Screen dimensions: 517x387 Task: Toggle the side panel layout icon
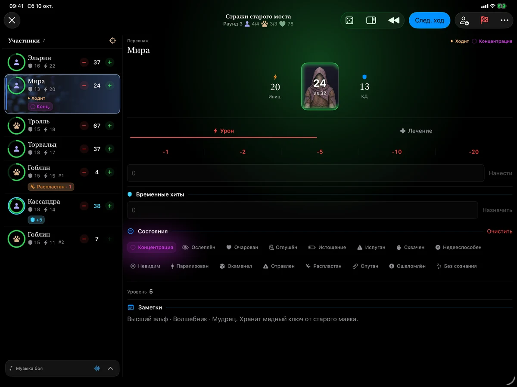pyautogui.click(x=371, y=20)
